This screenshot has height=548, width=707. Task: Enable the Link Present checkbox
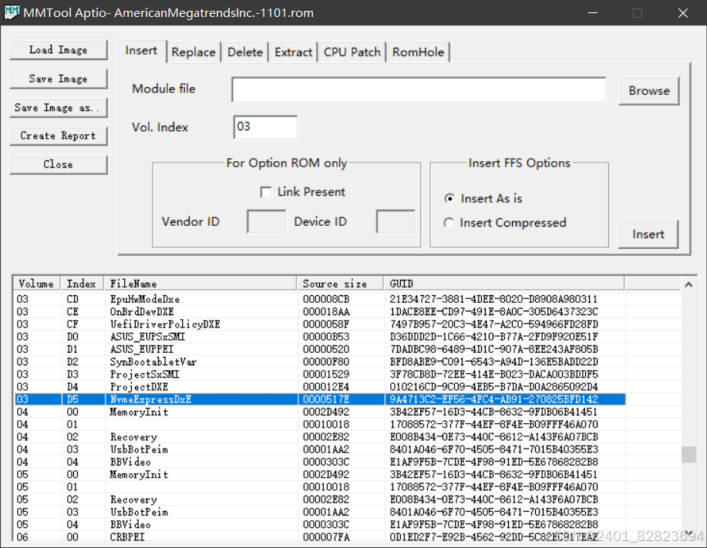point(266,193)
